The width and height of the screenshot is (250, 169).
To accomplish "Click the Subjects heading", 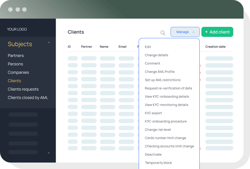I will [x=20, y=44].
